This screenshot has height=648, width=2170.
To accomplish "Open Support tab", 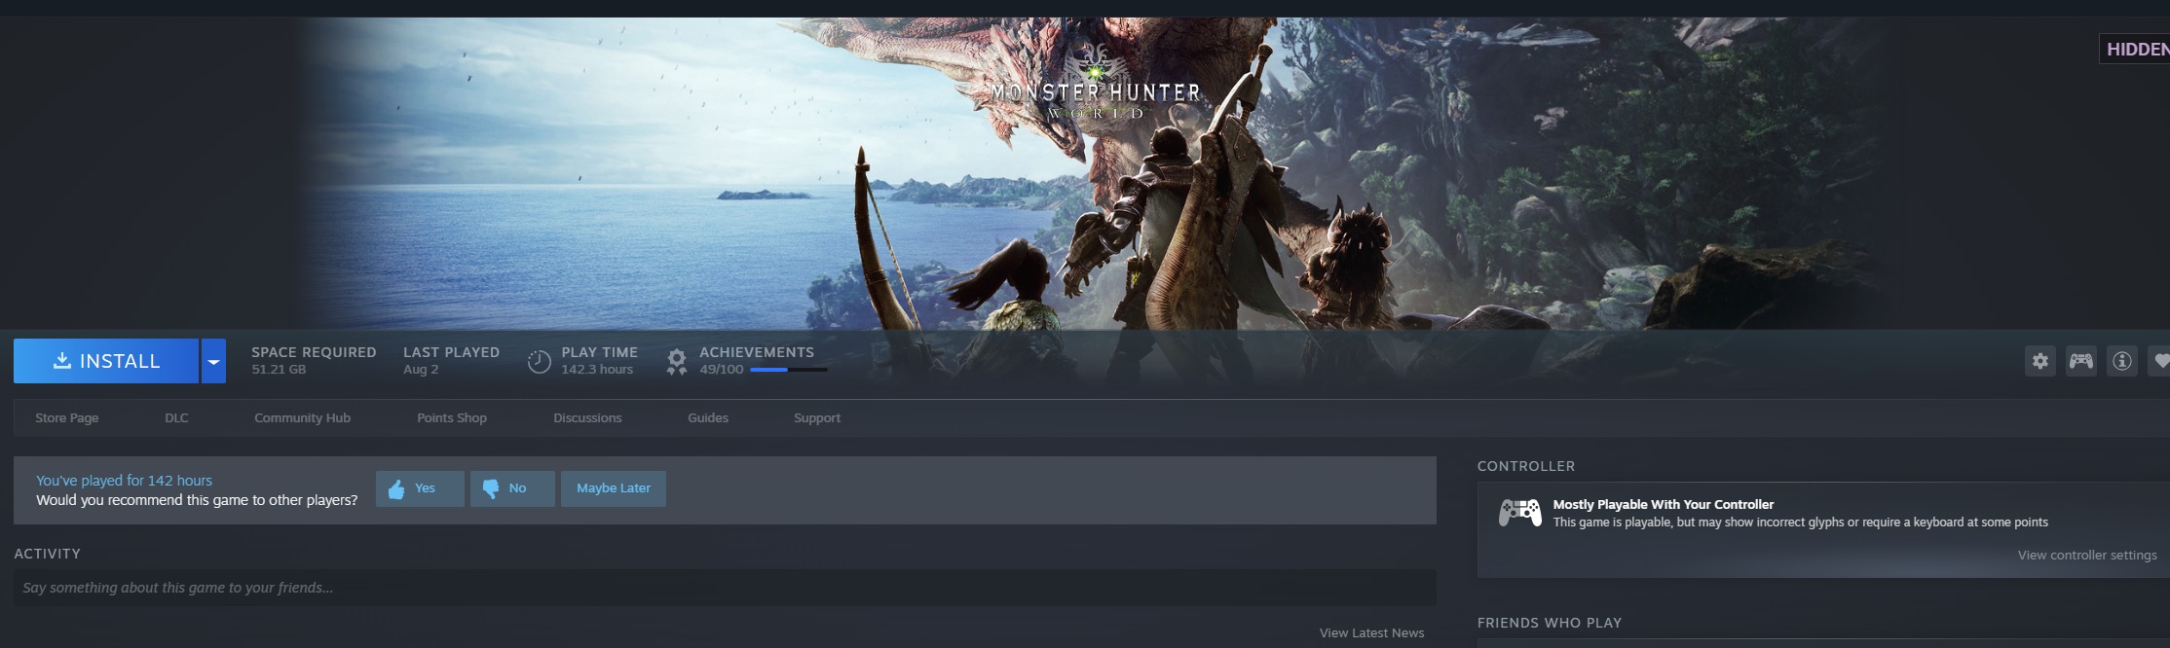I will tap(817, 417).
